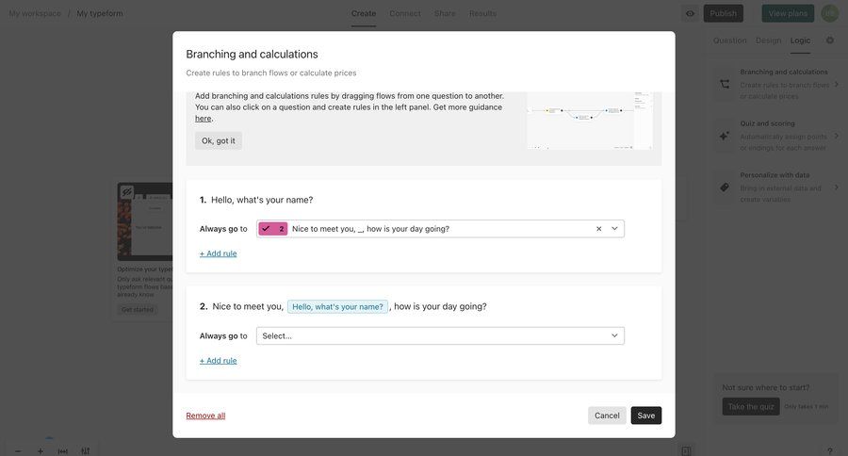Switch to the Connect tab
The height and width of the screenshot is (456, 848).
(405, 13)
